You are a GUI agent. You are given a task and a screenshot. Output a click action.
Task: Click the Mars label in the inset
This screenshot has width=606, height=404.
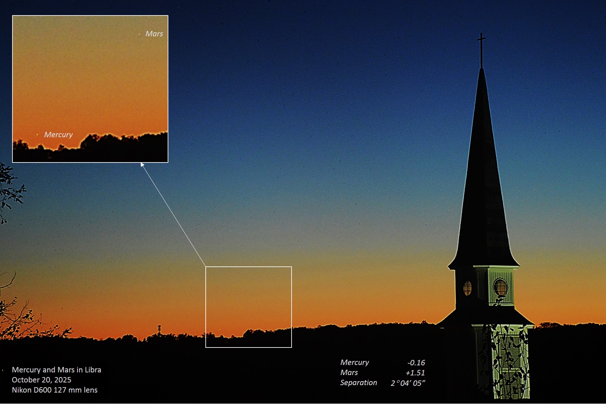154,34
